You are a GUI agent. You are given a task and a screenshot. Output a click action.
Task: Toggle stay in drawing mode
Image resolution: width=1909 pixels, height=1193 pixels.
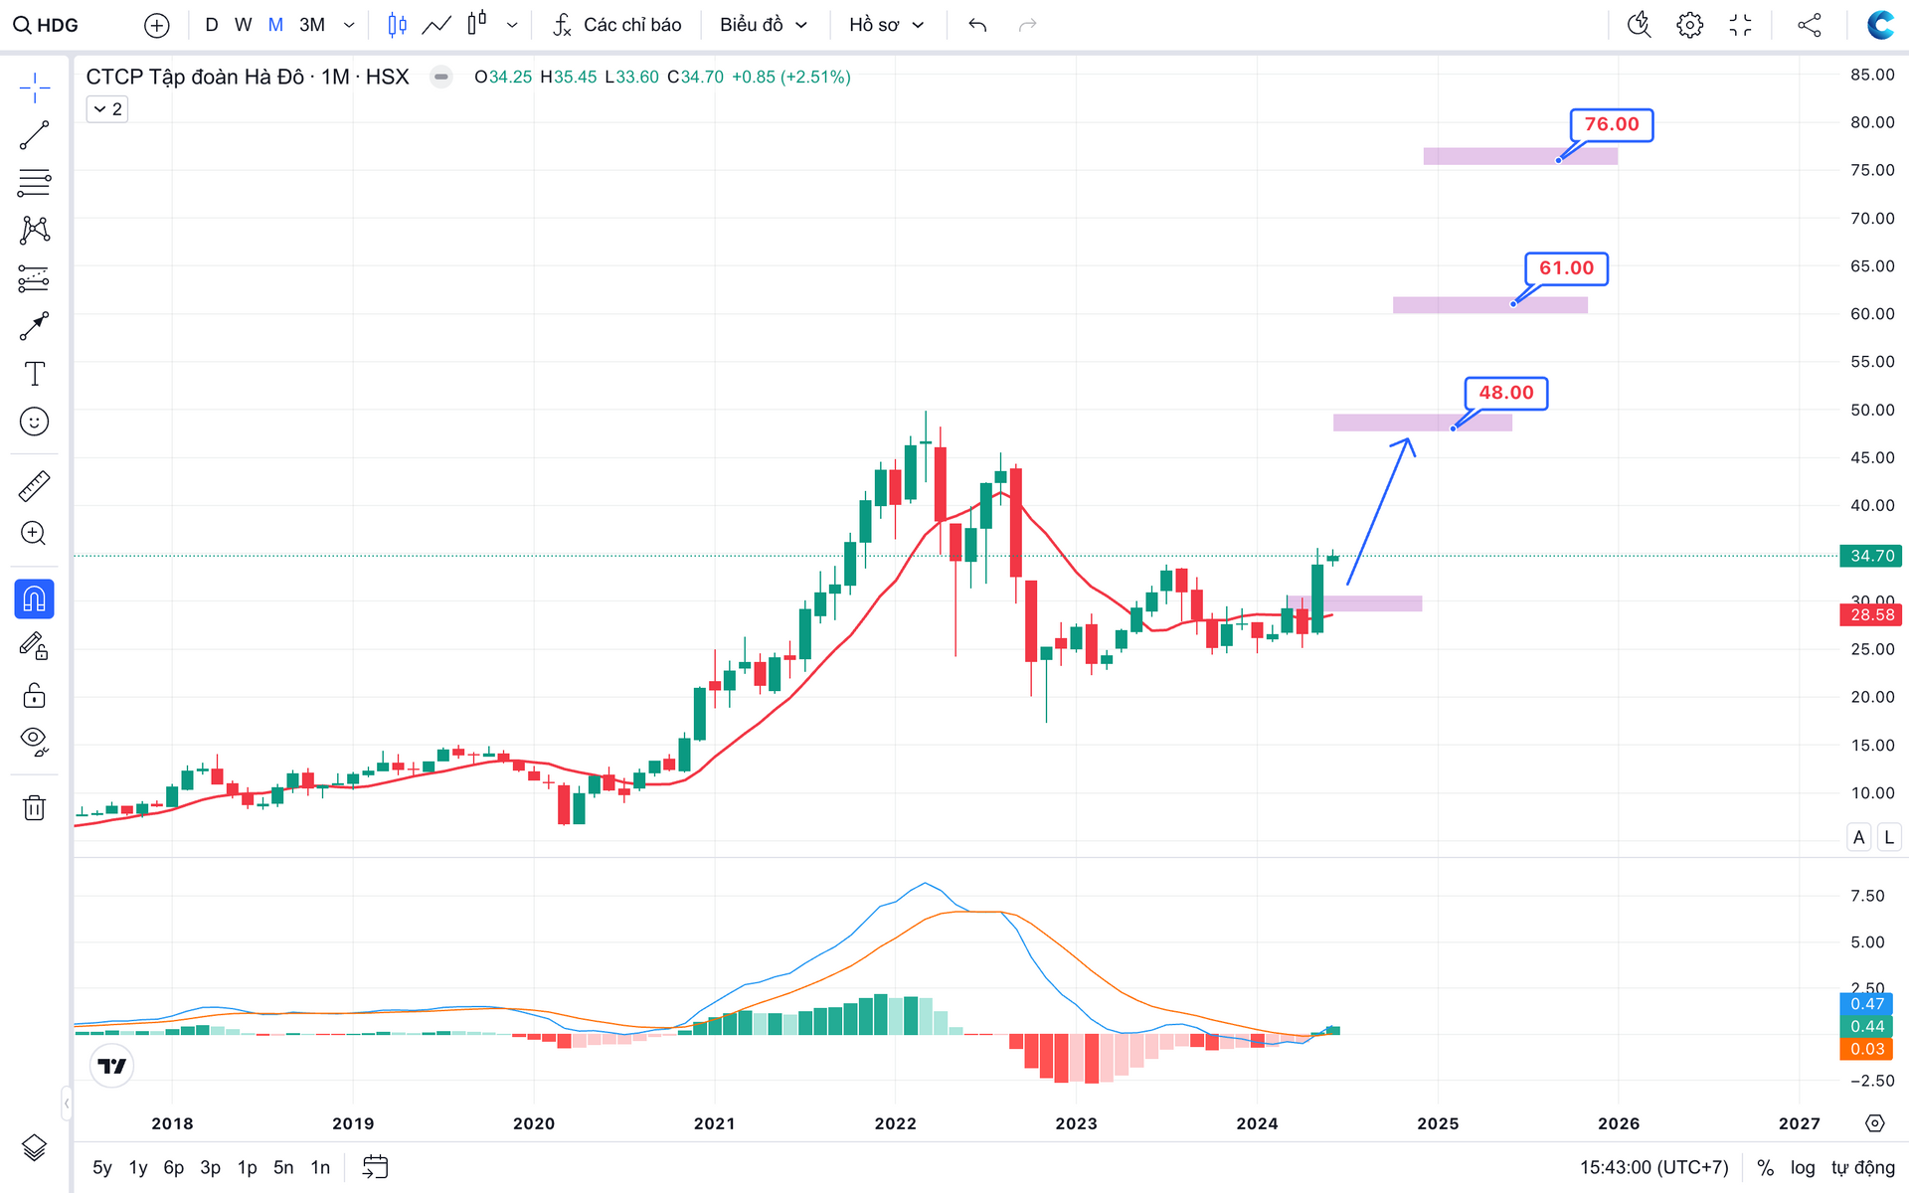click(35, 647)
